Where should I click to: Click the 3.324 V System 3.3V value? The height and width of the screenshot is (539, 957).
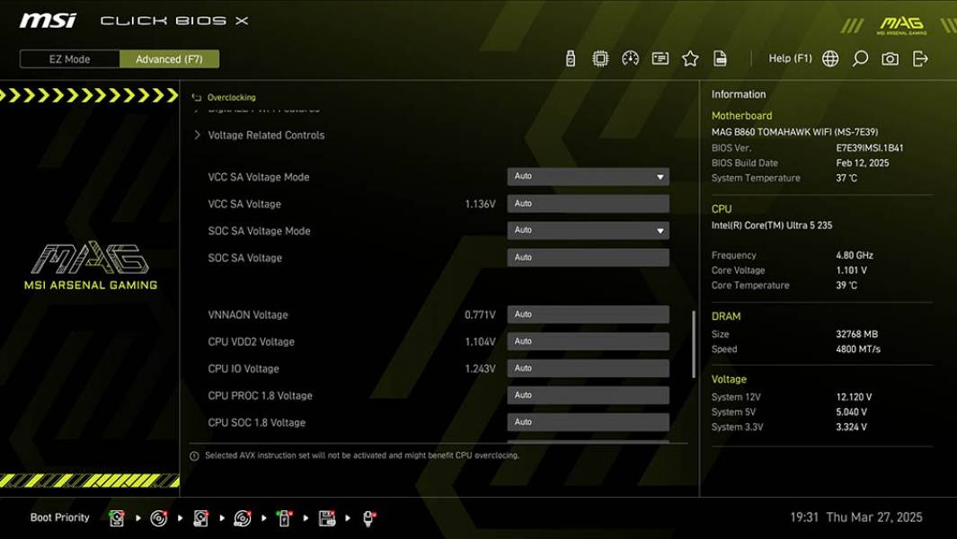pos(851,428)
